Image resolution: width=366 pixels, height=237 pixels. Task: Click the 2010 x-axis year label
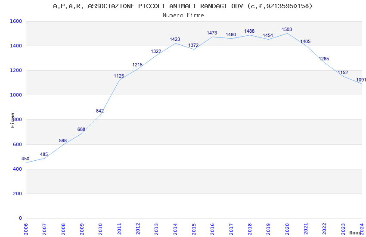[x=100, y=229]
